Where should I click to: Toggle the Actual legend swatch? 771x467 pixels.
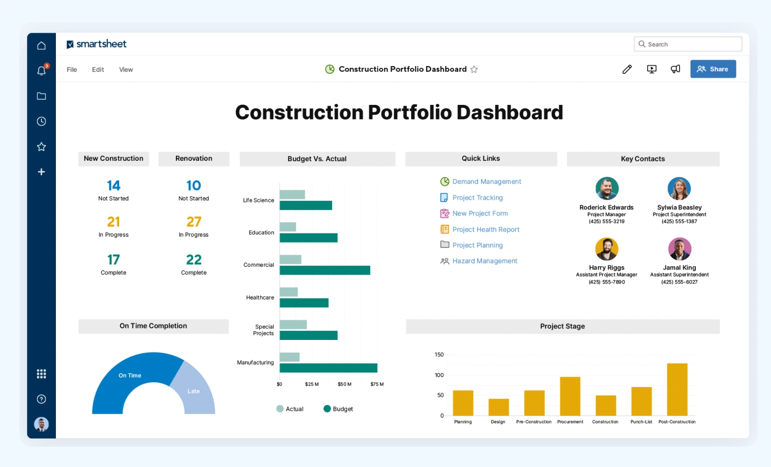click(x=280, y=409)
